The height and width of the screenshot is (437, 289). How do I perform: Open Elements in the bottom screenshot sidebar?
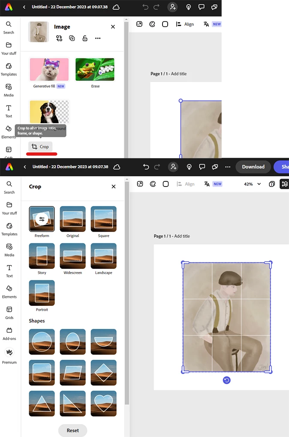tap(9, 292)
